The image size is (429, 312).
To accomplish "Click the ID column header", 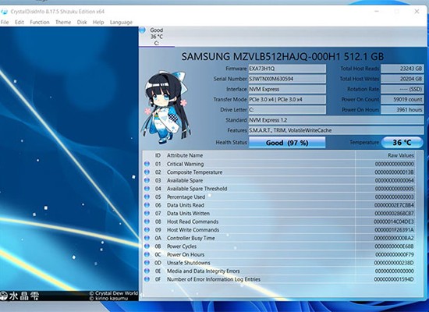I will pyautogui.click(x=158, y=155).
